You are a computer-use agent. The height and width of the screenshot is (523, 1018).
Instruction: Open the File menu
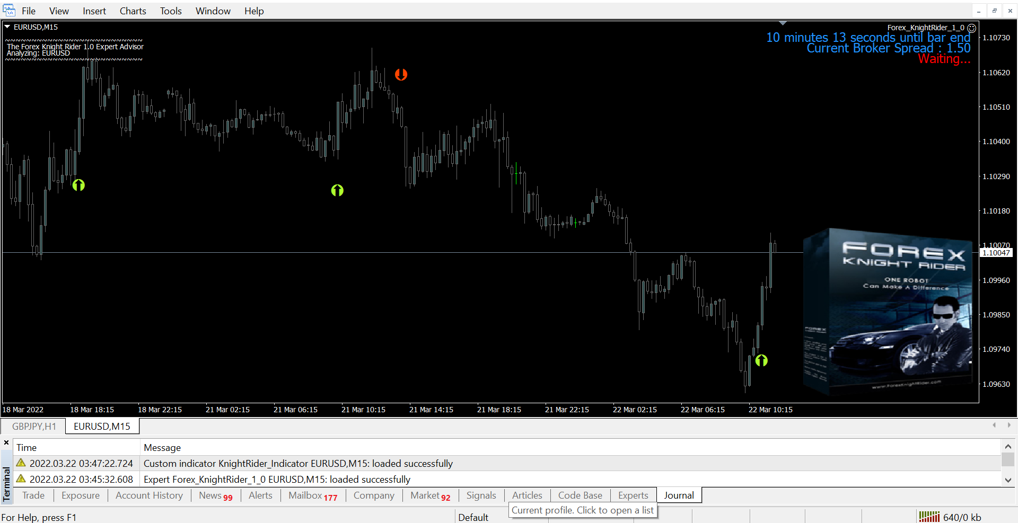29,11
